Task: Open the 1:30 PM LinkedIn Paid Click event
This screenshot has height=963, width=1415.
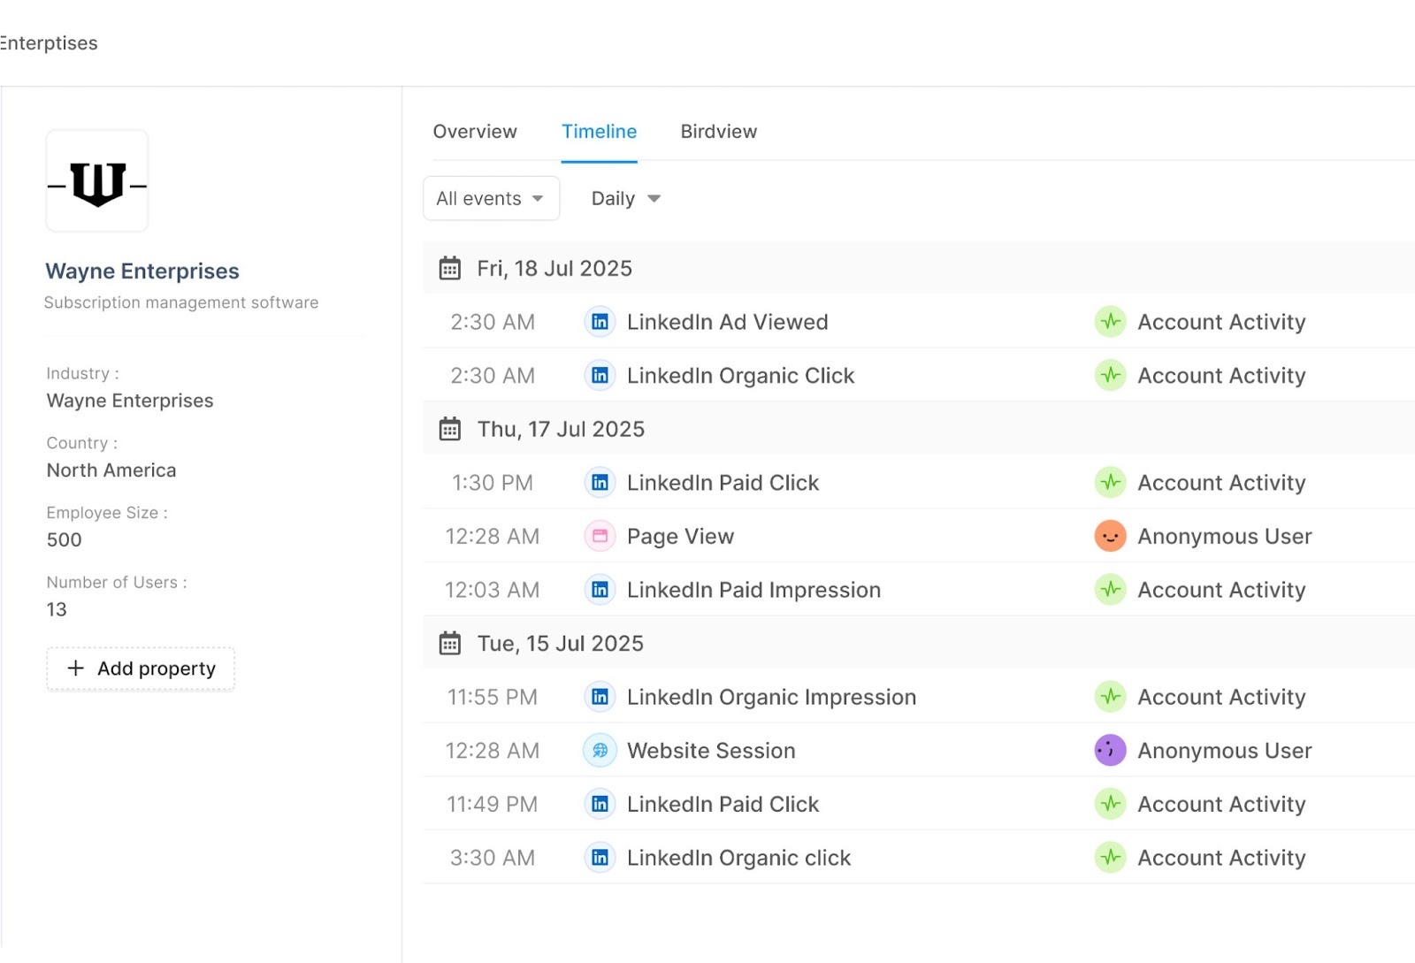Action: [x=723, y=483]
